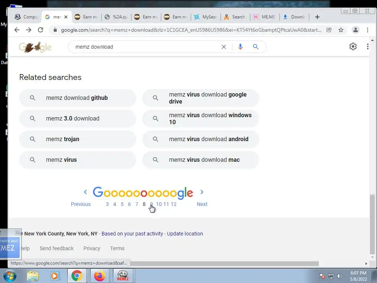The height and width of the screenshot is (283, 377).
Task: Reload the Google search page
Action: 40,30
